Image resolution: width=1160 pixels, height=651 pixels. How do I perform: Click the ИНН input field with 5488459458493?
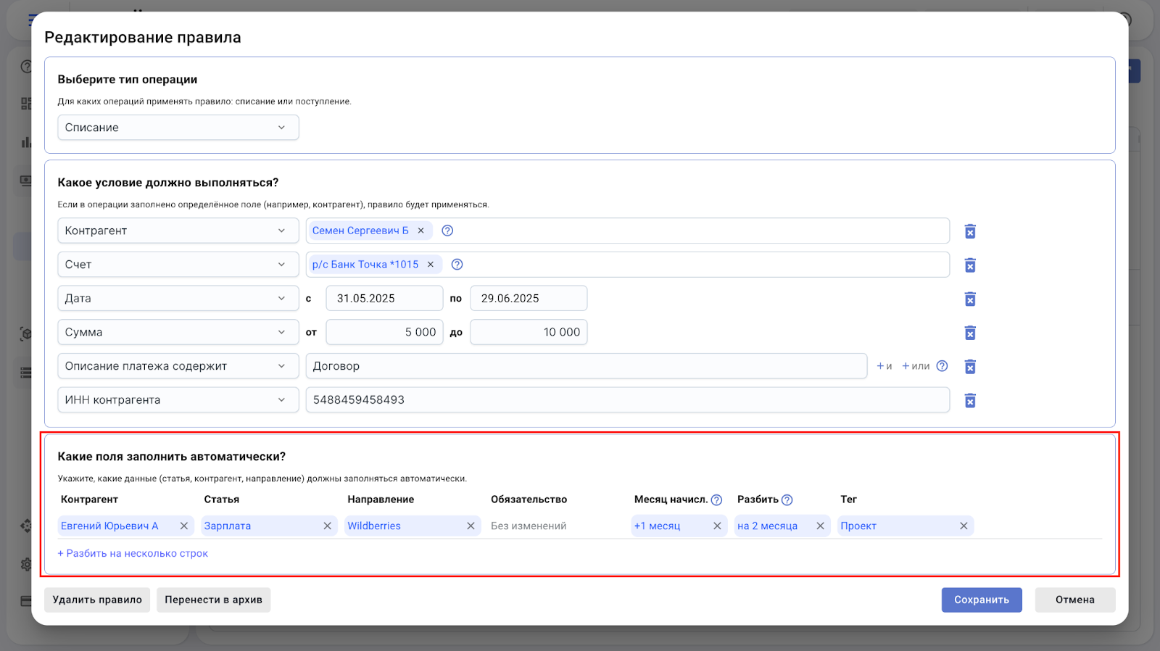(627, 400)
